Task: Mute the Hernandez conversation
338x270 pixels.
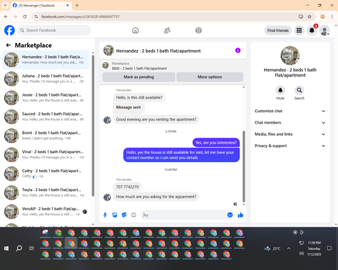Action: 281,90
